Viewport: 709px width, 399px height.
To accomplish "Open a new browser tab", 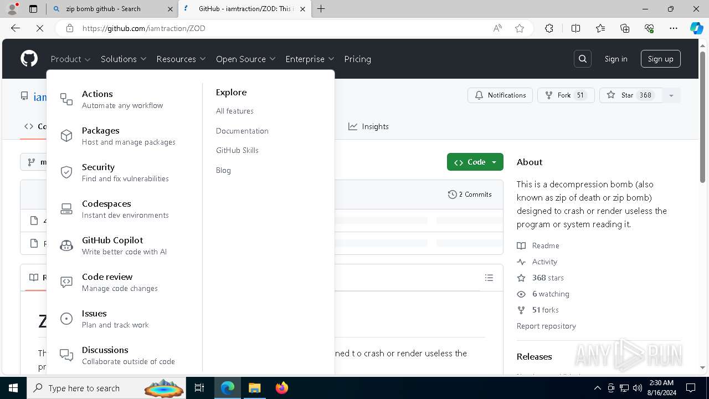I will [321, 9].
